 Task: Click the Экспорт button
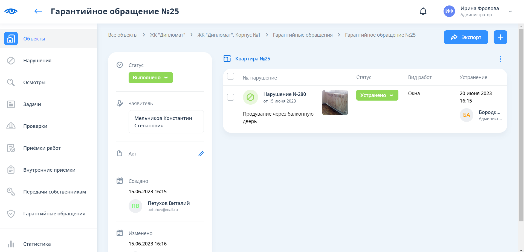pyautogui.click(x=466, y=37)
